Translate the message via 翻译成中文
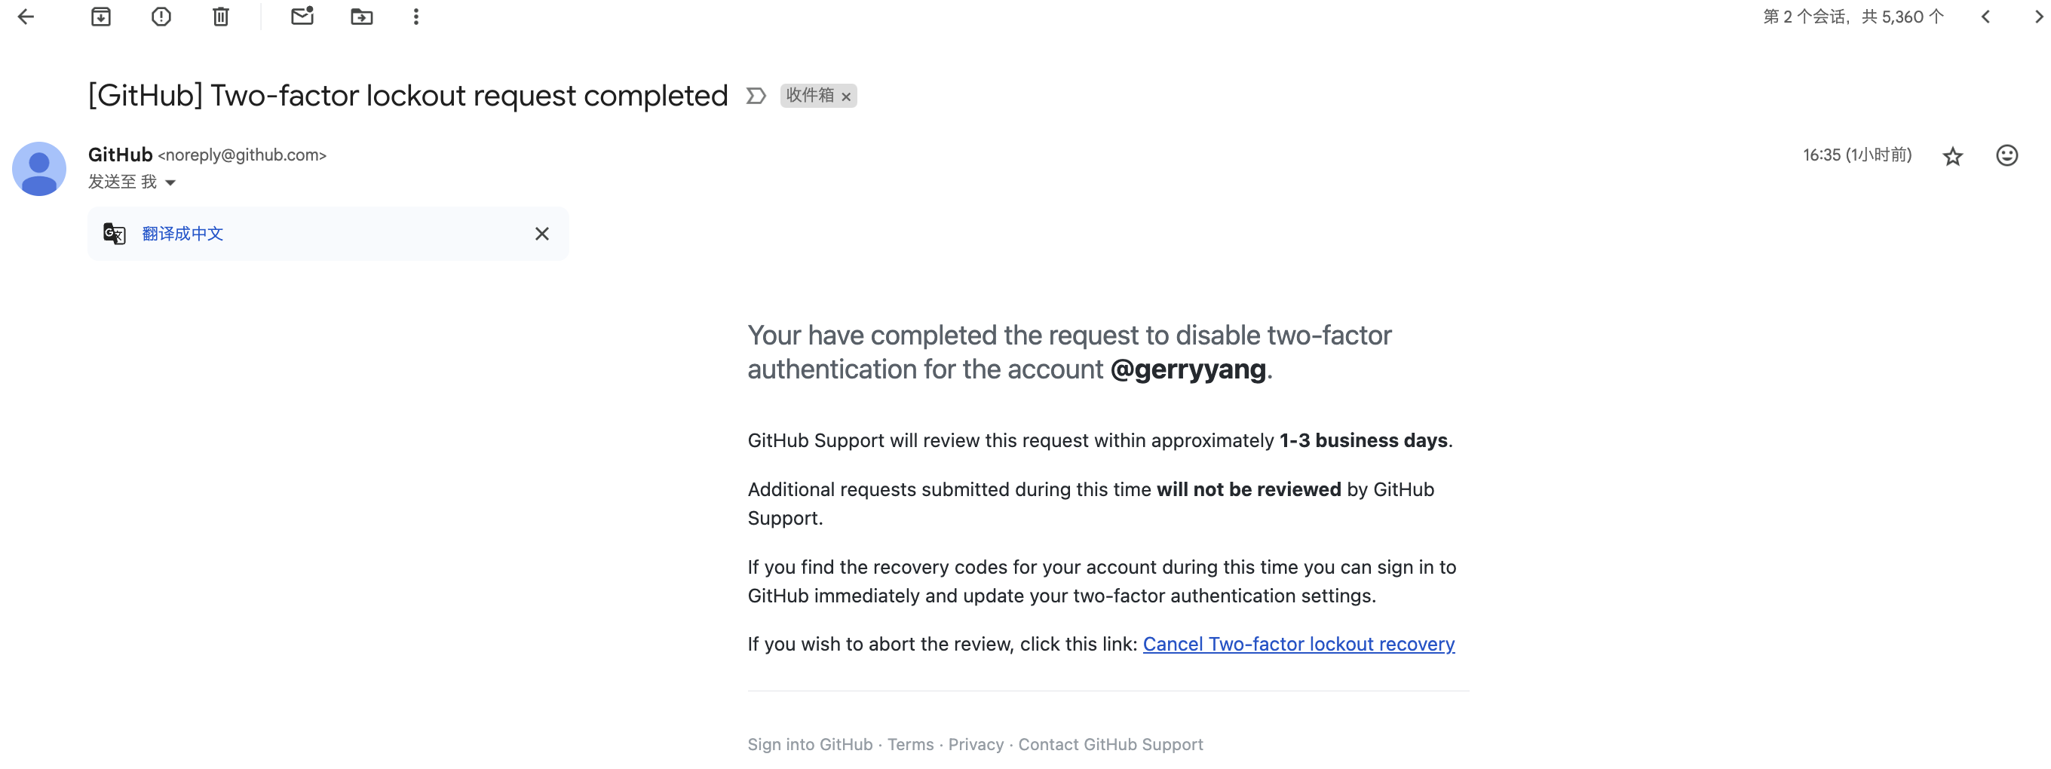Image resolution: width=2051 pixels, height=769 pixels. click(x=182, y=233)
